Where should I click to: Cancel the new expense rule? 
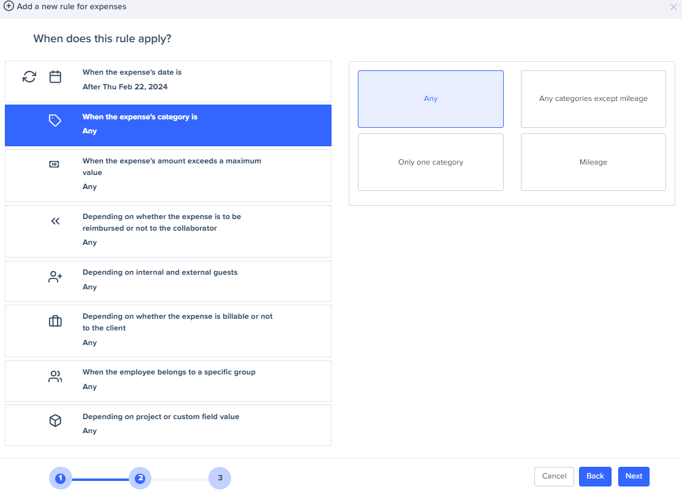[x=554, y=476]
